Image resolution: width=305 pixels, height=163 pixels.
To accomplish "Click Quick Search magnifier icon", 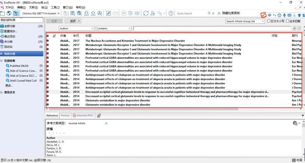I will (x=209, y=13).
